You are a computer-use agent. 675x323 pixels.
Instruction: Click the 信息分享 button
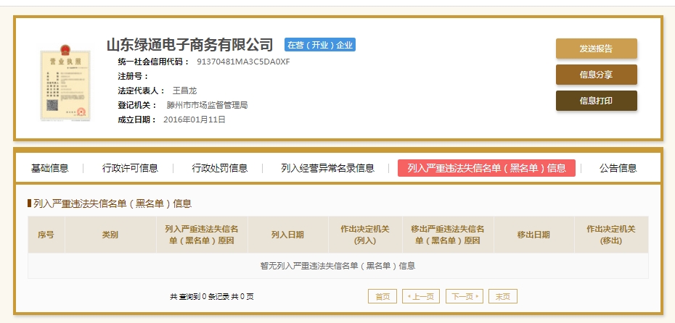pyautogui.click(x=596, y=75)
